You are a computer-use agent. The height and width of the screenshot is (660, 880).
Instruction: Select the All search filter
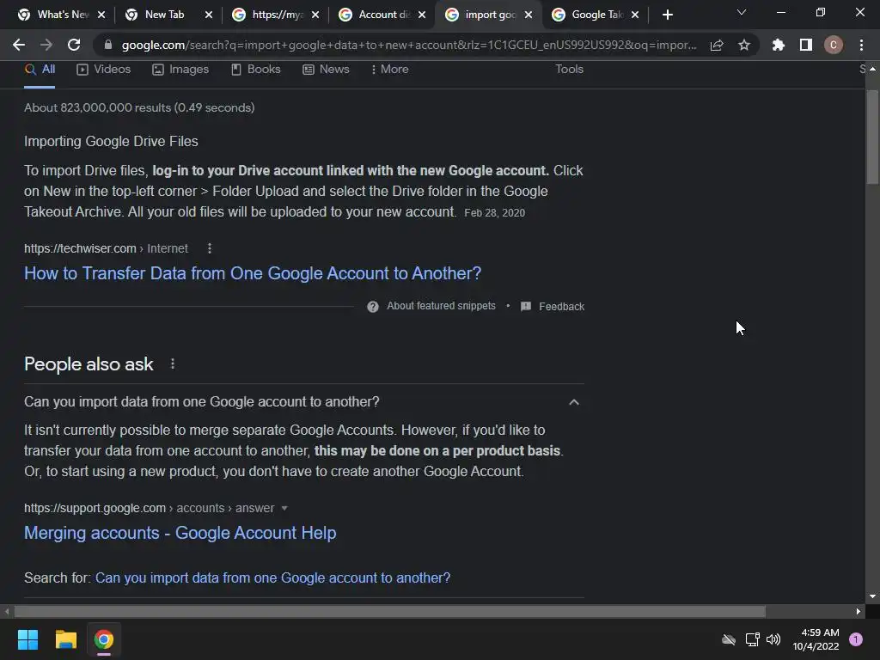click(x=40, y=69)
